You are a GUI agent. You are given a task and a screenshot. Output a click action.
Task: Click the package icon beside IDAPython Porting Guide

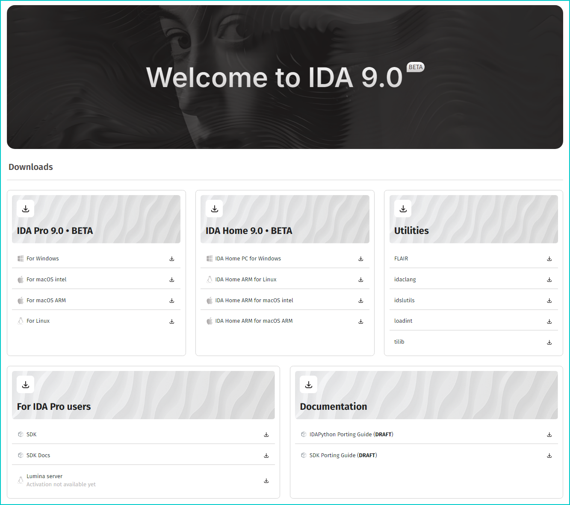click(x=304, y=435)
